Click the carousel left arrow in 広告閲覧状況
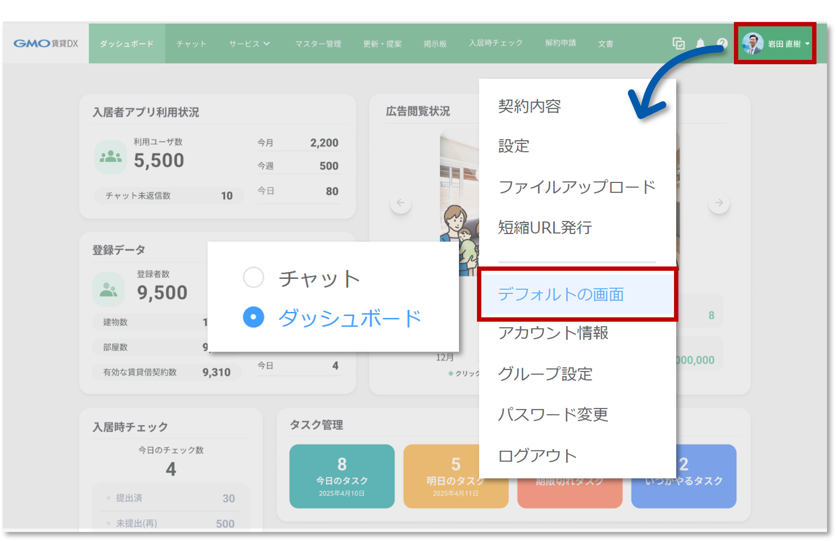Screen dimensions: 836x541 tap(400, 203)
